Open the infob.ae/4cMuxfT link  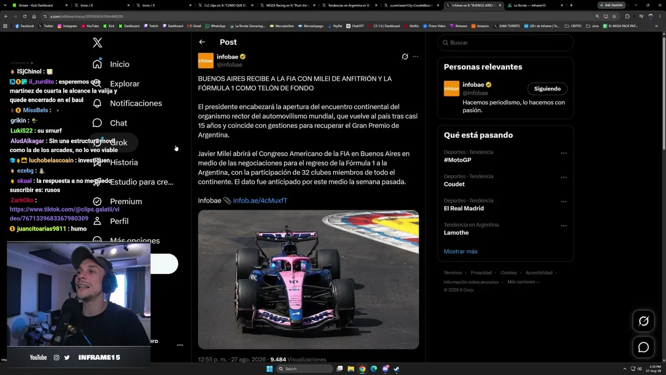point(260,201)
